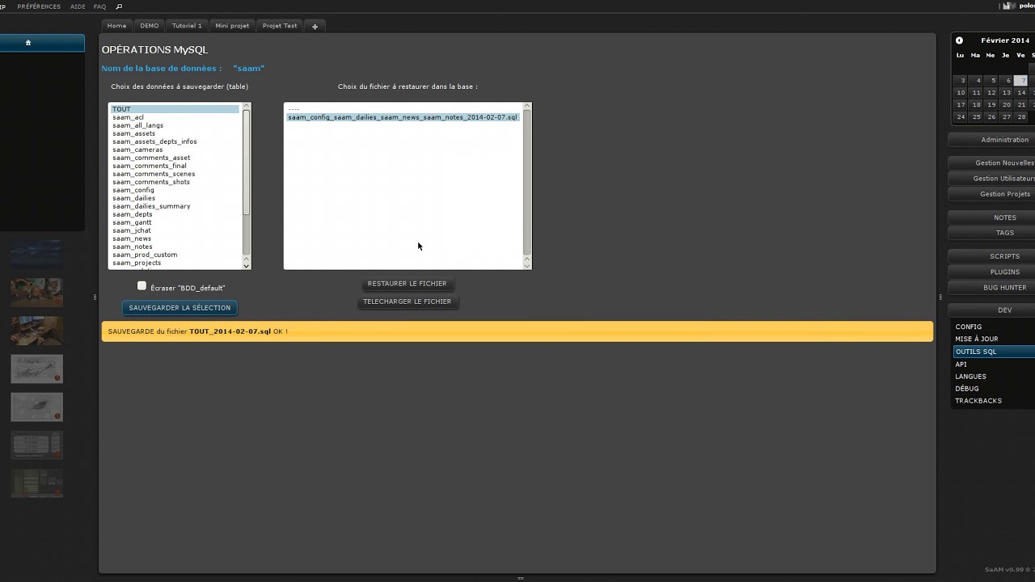
Task: Click RESTAURER LE FICHIER button
Action: click(407, 284)
